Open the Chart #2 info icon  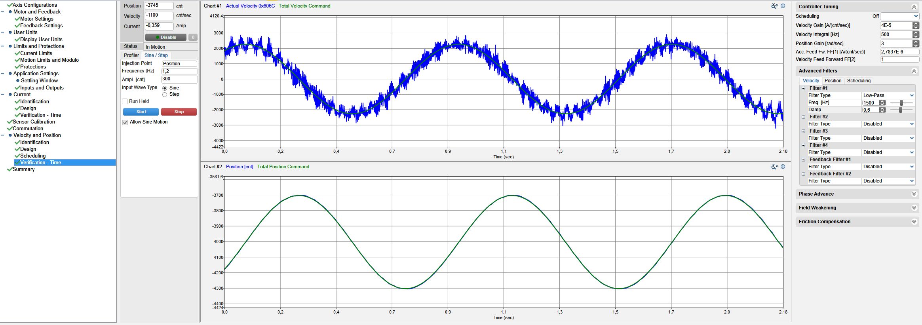(x=783, y=167)
